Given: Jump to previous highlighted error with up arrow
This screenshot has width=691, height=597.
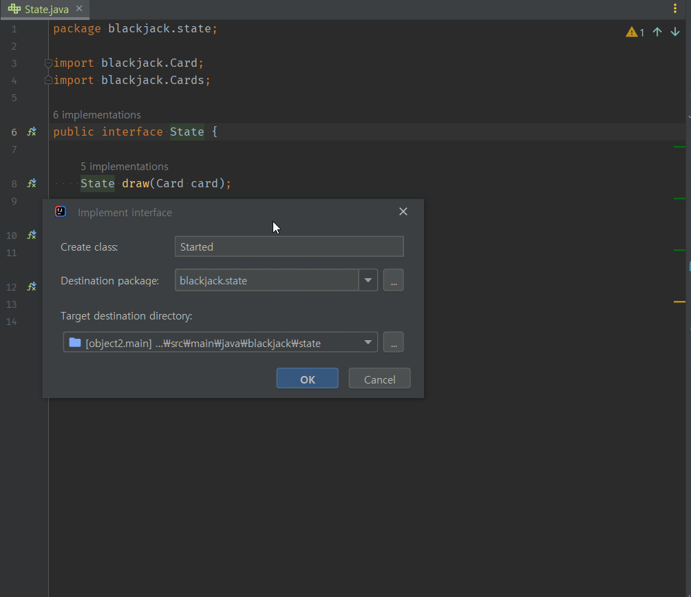Looking at the screenshot, I should [657, 32].
